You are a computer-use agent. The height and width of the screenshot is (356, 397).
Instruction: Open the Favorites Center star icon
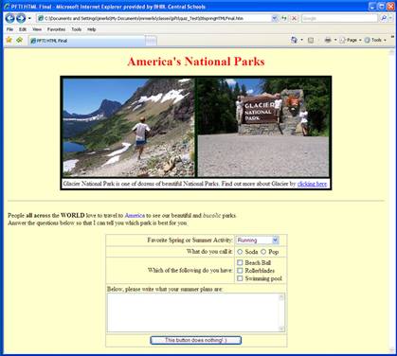[x=9, y=40]
